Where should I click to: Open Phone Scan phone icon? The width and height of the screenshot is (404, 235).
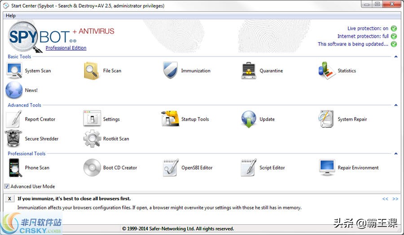coord(15,168)
